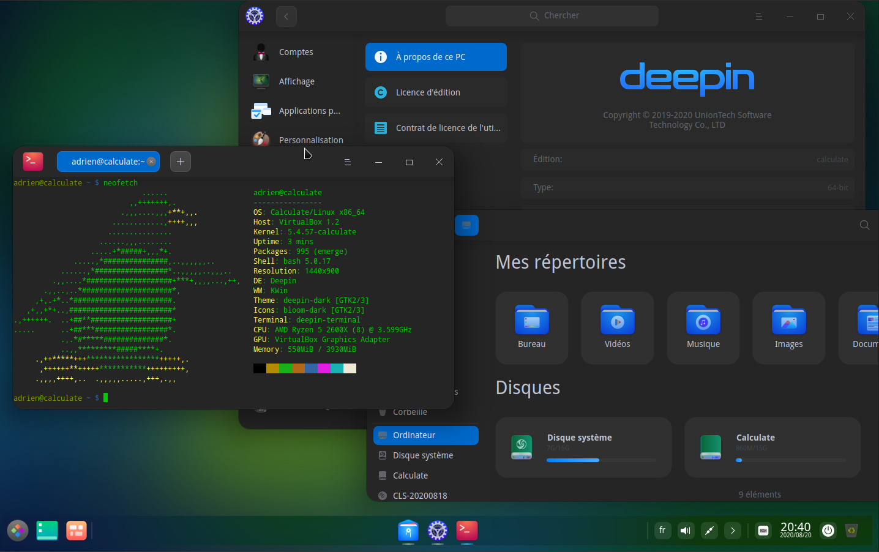This screenshot has height=552, width=879.
Task: Select Licence d'édition
Action: click(436, 92)
